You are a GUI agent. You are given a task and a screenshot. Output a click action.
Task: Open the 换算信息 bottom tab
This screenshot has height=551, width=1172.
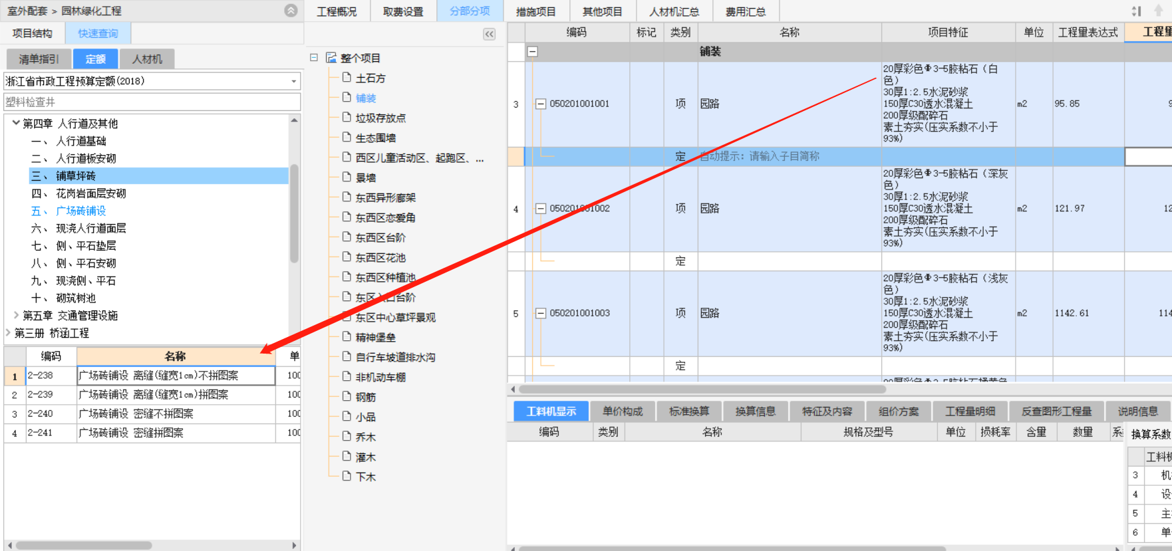[x=756, y=411]
